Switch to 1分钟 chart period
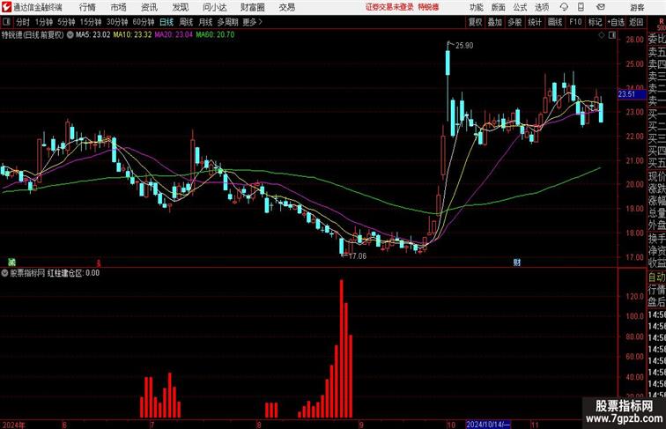This screenshot has height=429, width=666. (44, 22)
